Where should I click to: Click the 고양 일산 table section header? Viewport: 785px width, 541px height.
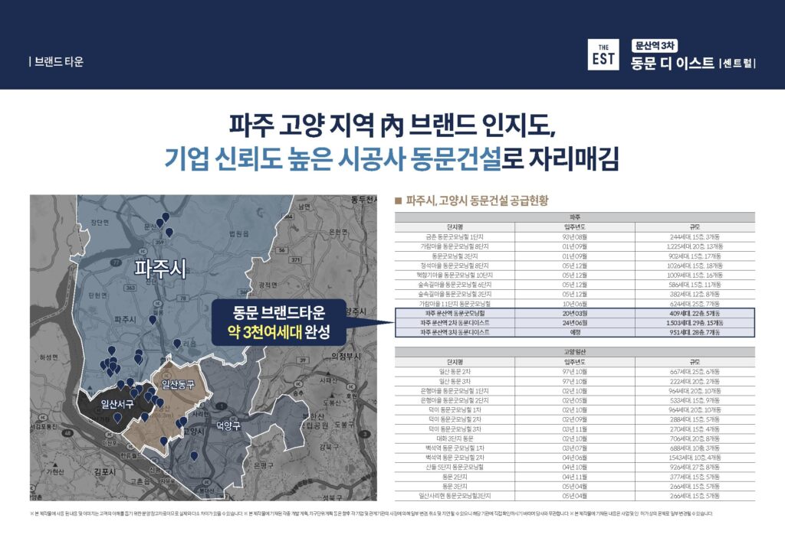coord(575,352)
